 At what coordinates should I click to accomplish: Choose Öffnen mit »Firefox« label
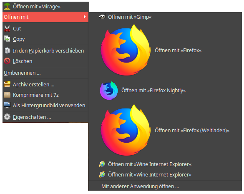click(178, 50)
